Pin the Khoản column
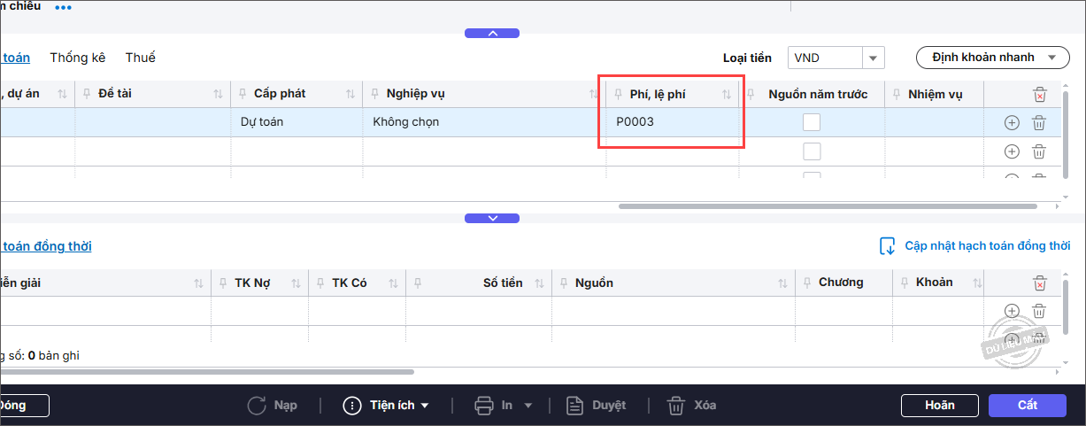Viewport: 1086px width, 426px height. click(x=904, y=283)
